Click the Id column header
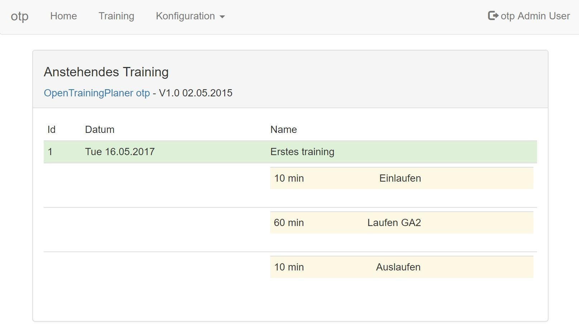Viewport: 579px width, 336px height. pos(51,129)
